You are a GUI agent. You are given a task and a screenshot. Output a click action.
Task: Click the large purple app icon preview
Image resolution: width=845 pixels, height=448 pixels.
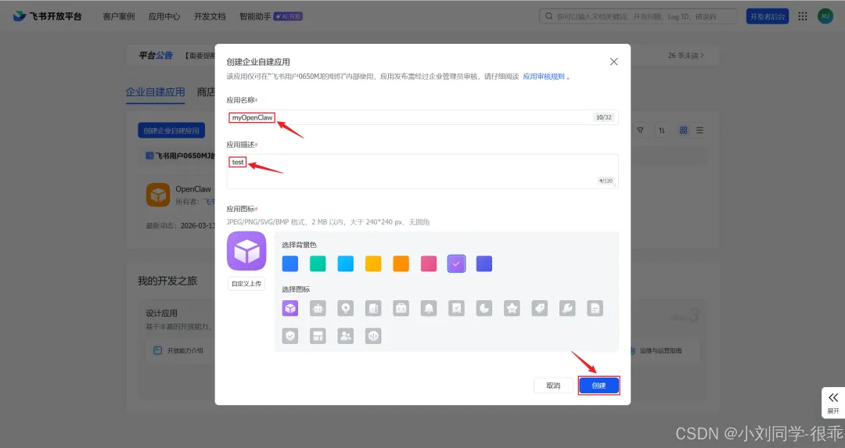(246, 251)
